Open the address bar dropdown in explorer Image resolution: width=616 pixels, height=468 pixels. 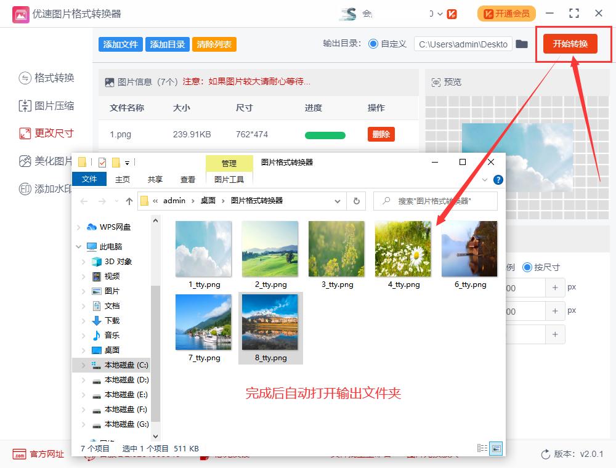(337, 201)
